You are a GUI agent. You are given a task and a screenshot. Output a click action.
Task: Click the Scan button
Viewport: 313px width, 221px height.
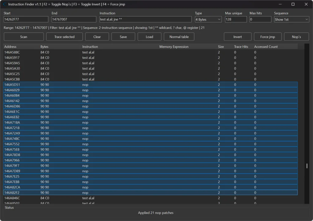[x=24, y=37]
